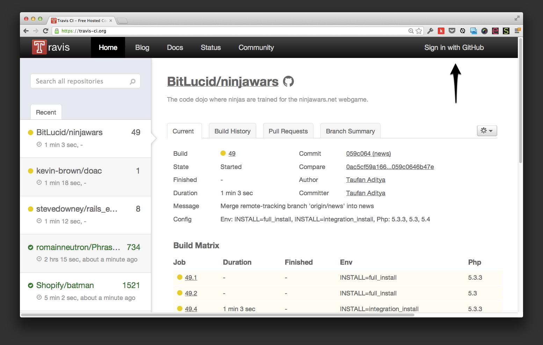This screenshot has height=345, width=543.
Task: Bookmark the page with the star icon
Action: click(419, 31)
